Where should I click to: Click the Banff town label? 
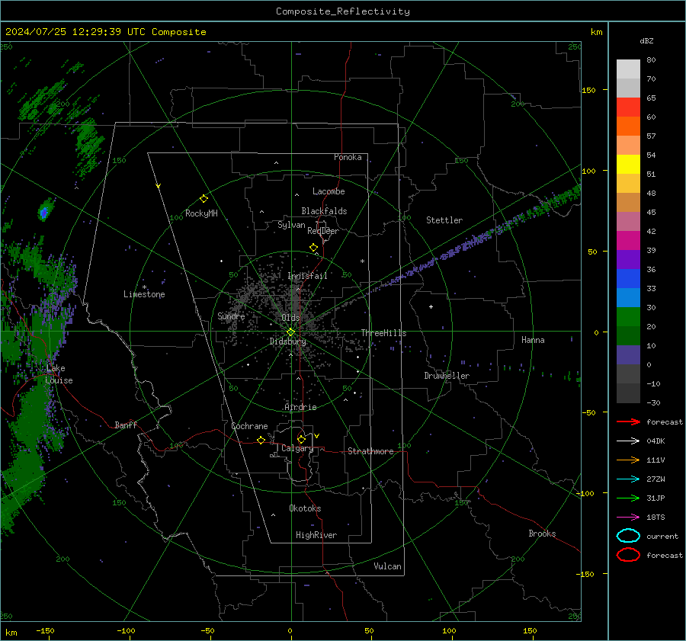click(126, 425)
